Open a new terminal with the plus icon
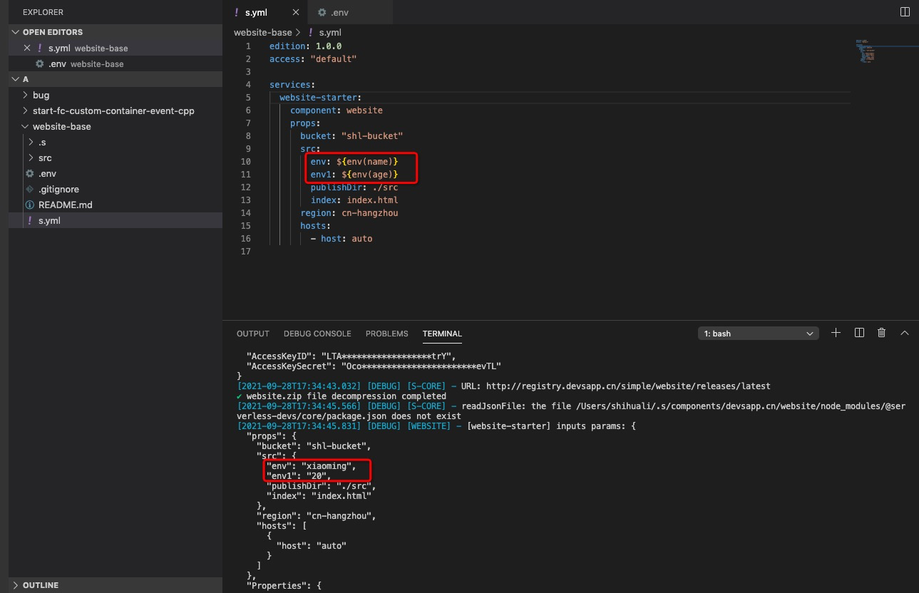The height and width of the screenshot is (593, 919). 836,332
